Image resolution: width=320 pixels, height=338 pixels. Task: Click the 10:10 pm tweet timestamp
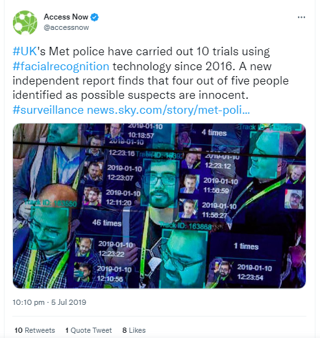[29, 302]
